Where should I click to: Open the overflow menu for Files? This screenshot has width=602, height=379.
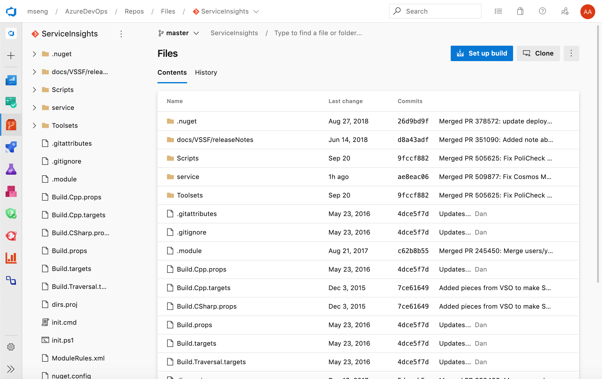(x=571, y=53)
